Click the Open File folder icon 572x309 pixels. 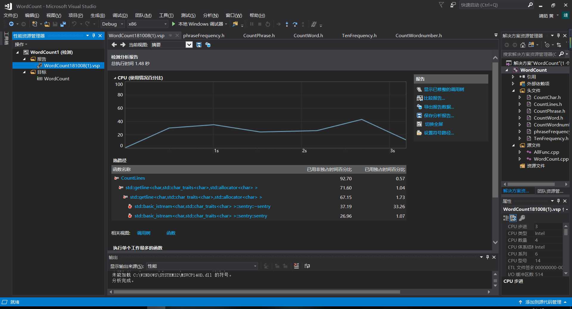click(x=47, y=24)
